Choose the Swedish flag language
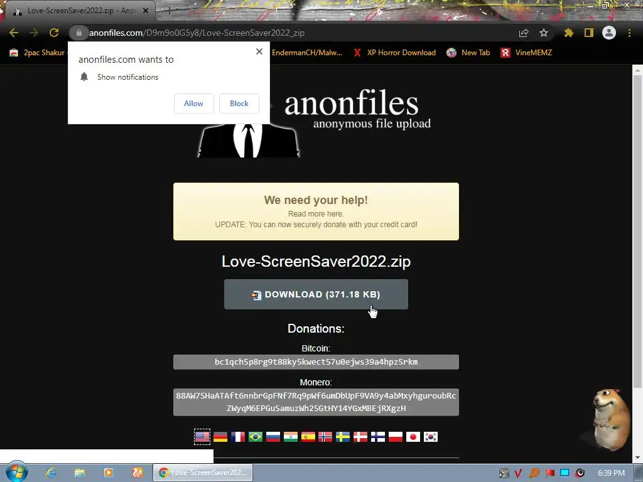 (x=343, y=437)
